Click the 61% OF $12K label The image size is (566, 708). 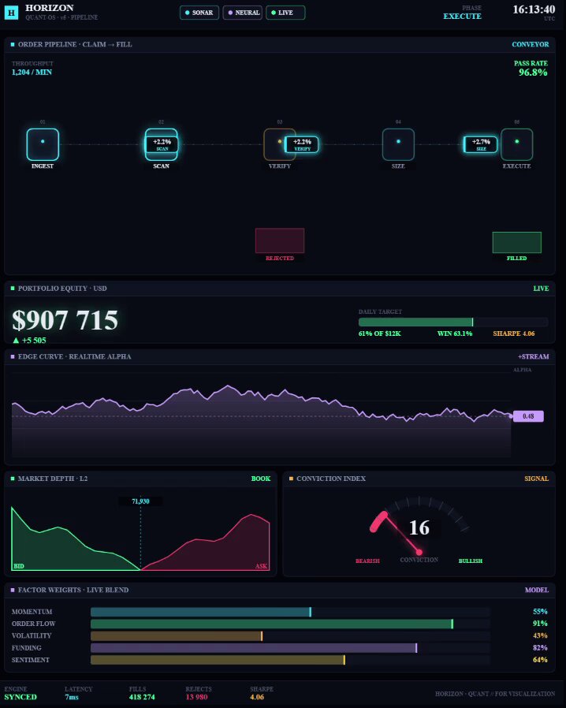[380, 334]
